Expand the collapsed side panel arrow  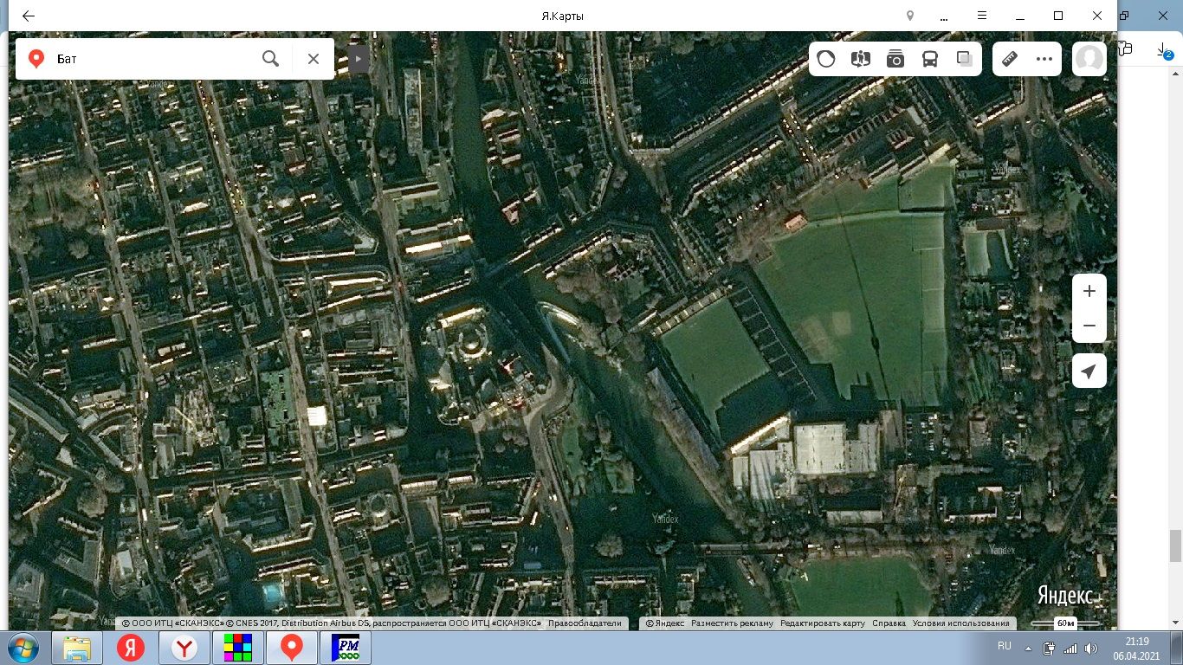point(358,59)
